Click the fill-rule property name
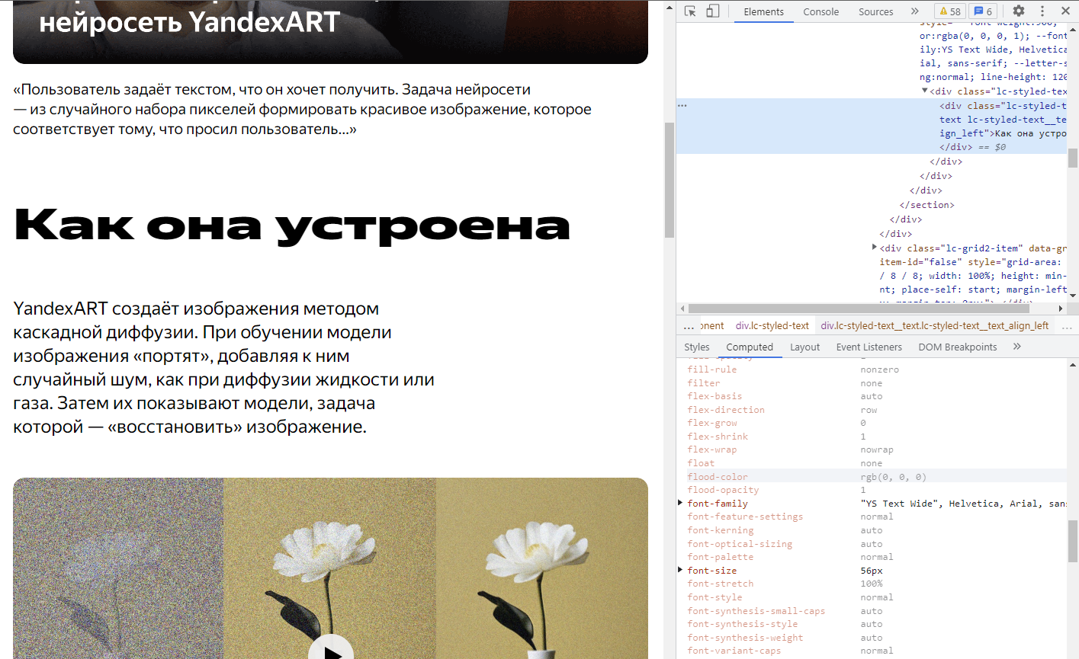Image resolution: width=1079 pixels, height=659 pixels. [711, 369]
